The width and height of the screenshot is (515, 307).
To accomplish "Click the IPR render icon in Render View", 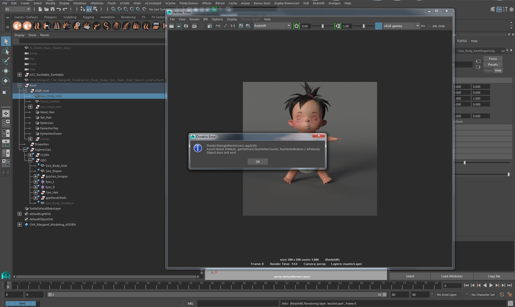I will tap(194, 26).
